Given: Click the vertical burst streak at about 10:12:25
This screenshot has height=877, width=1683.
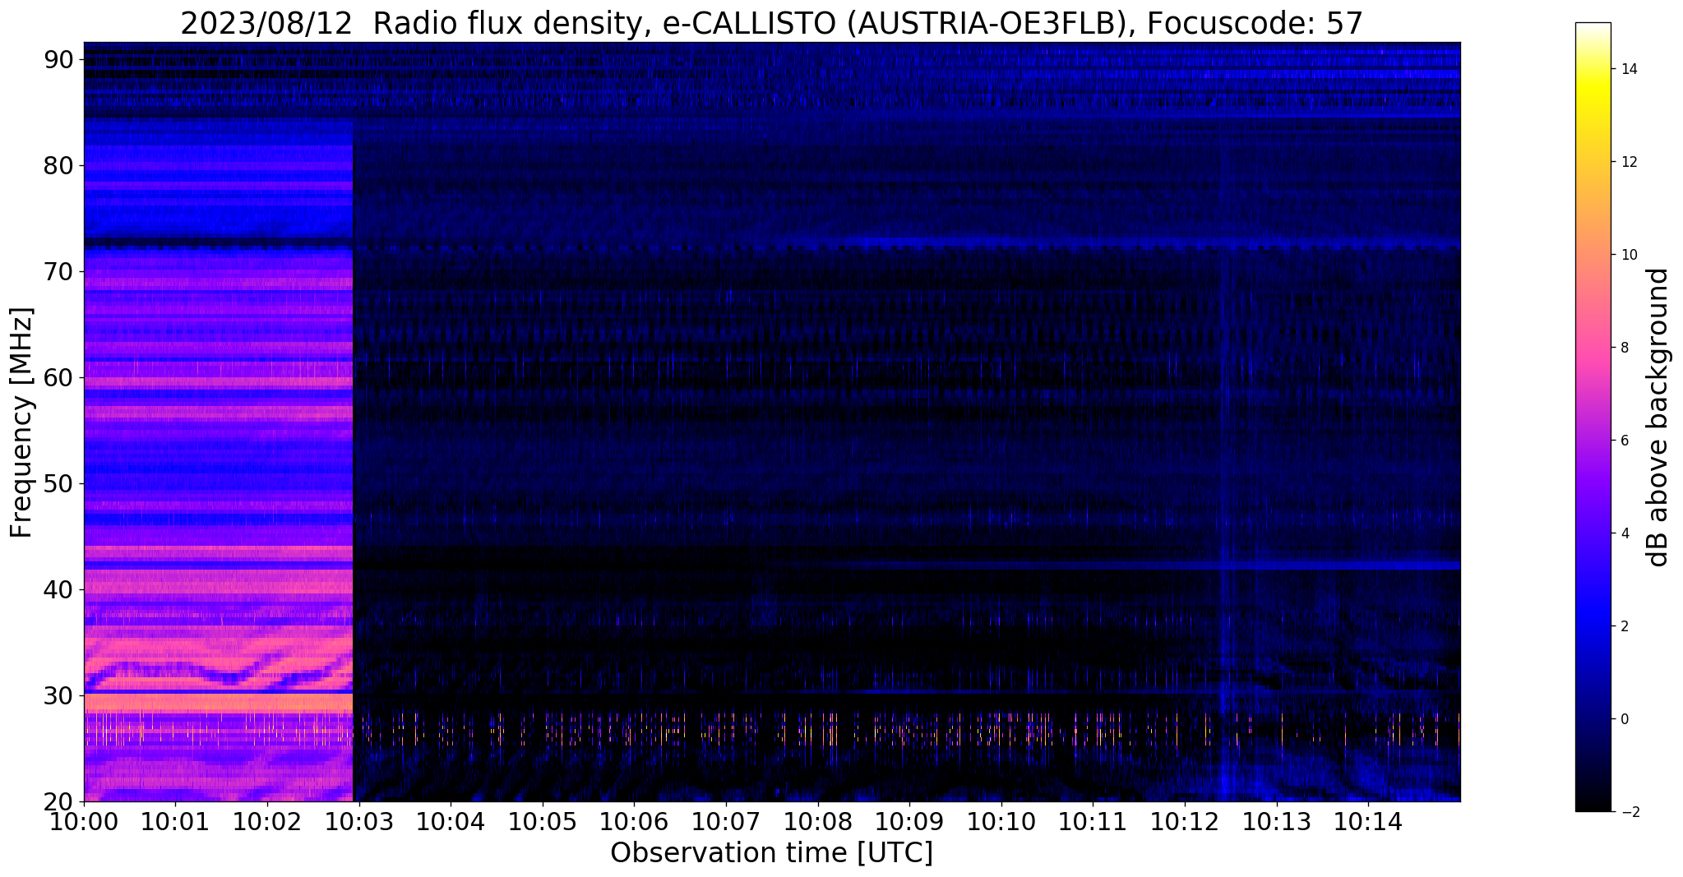Looking at the screenshot, I should pos(1225,526).
